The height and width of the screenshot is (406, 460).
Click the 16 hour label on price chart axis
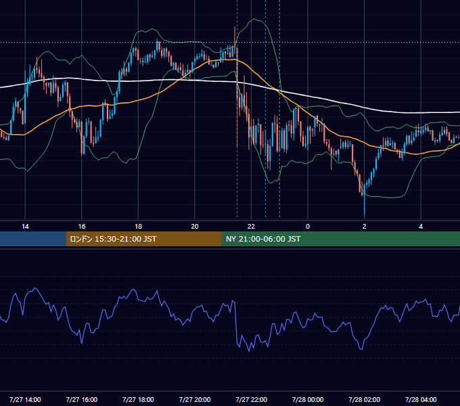82,227
